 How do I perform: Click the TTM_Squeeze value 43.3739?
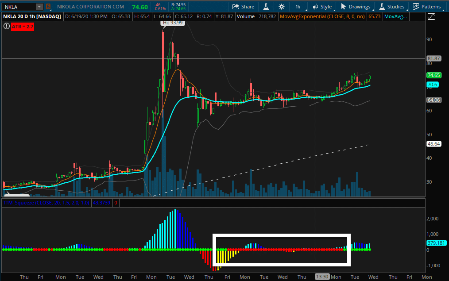(x=102, y=203)
